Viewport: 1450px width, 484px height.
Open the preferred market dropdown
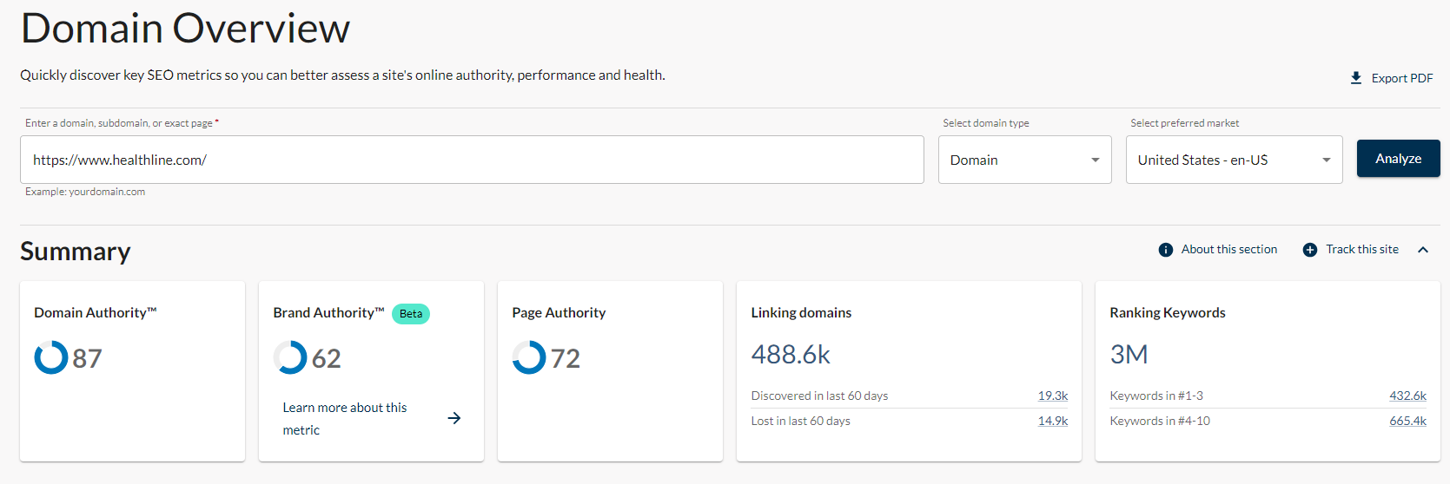coord(1235,160)
